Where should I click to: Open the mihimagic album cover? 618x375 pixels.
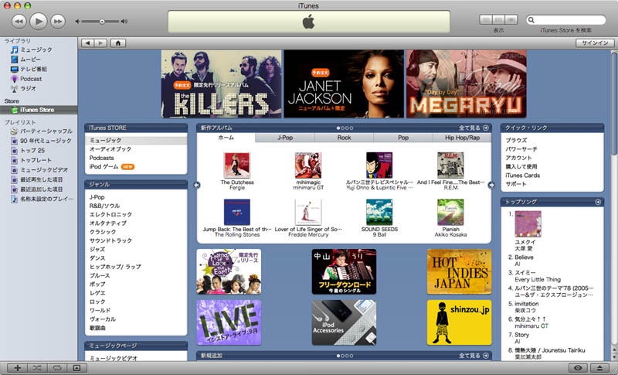tap(308, 165)
